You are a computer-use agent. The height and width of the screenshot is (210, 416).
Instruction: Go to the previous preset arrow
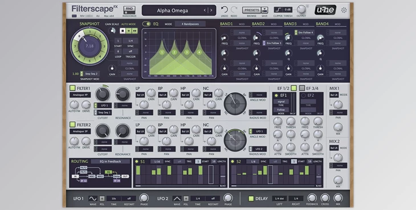[x=205, y=10]
